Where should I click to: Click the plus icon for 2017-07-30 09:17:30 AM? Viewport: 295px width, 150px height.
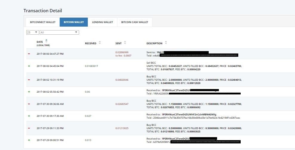tap(29, 116)
